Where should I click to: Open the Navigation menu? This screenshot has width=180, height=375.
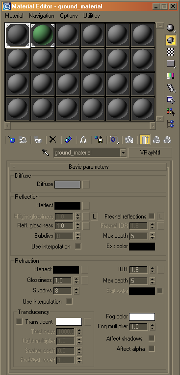(x=42, y=16)
